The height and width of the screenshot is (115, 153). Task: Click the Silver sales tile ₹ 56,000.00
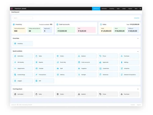point(120,30)
